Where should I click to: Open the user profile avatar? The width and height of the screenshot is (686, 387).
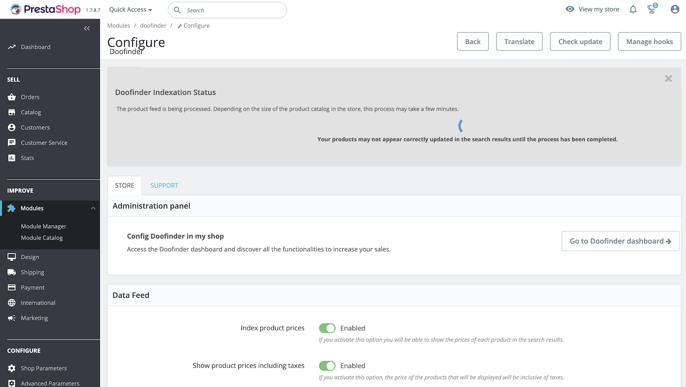675,9
